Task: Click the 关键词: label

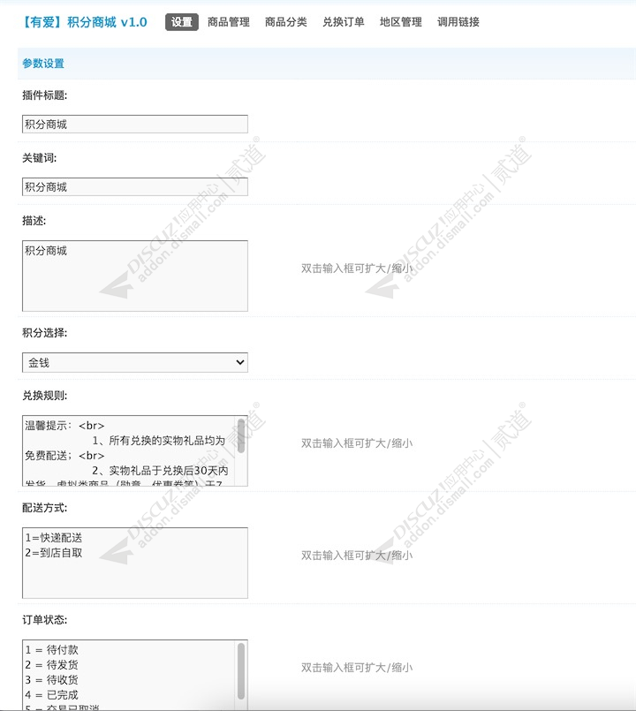Action: click(40, 158)
